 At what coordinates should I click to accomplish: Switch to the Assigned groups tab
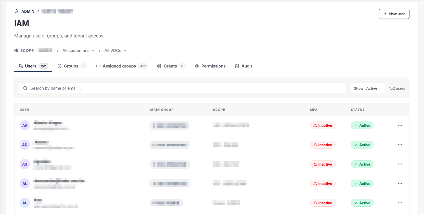pyautogui.click(x=122, y=66)
